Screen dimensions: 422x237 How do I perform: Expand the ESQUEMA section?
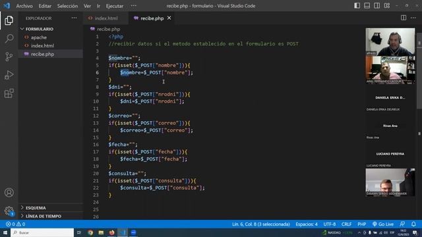point(51,208)
